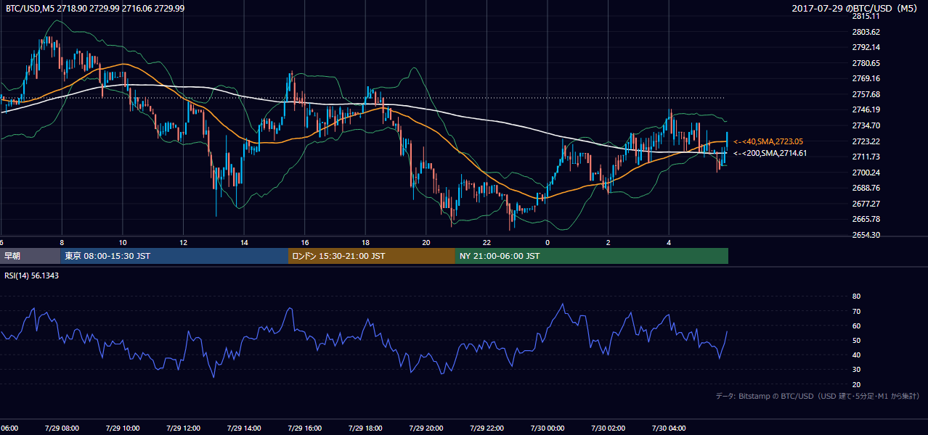Viewport: 928px width, 435px height.
Task: Click price axis label 2665.78
Action: click(x=866, y=219)
